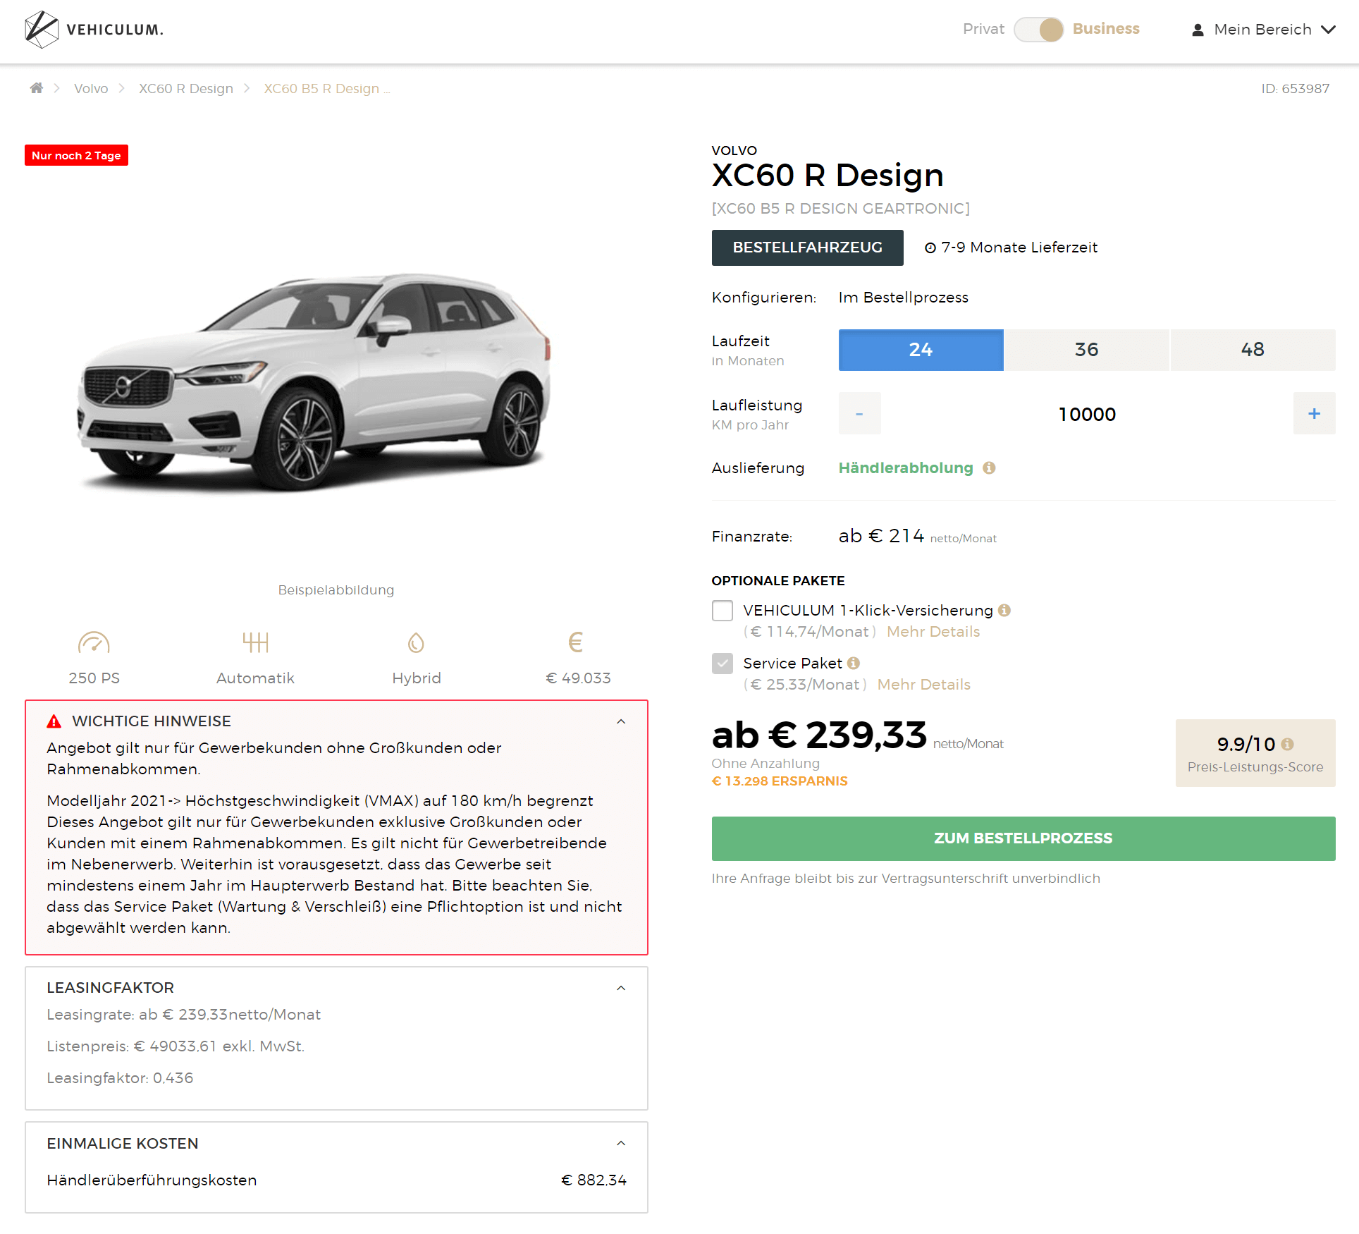This screenshot has width=1359, height=1234.
Task: Open Mehr Details for Service Paket
Action: (x=924, y=685)
